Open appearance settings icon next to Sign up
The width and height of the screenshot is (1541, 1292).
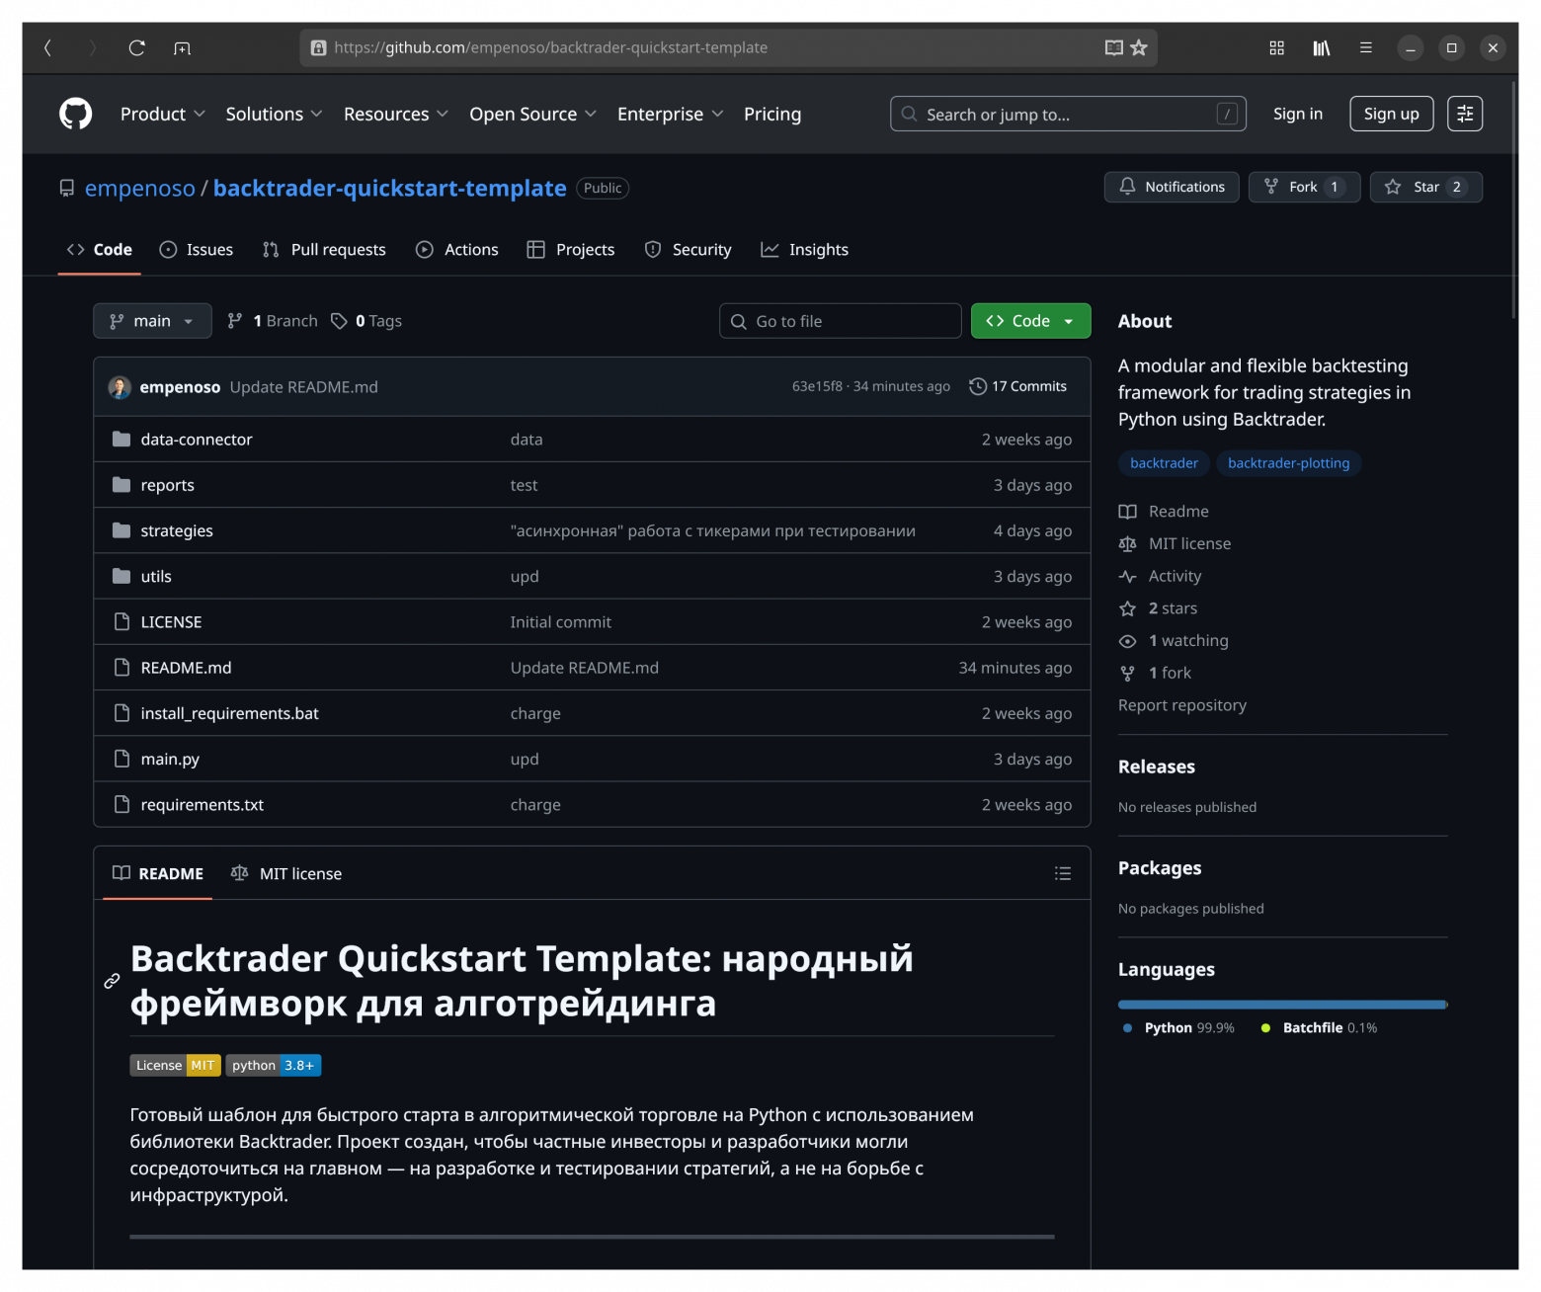tap(1465, 114)
